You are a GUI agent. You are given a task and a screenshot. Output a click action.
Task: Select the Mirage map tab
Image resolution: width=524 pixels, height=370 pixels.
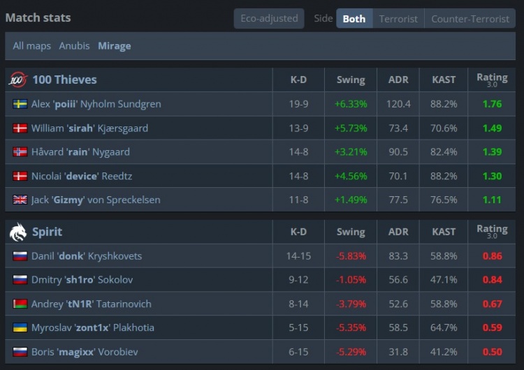click(x=115, y=46)
